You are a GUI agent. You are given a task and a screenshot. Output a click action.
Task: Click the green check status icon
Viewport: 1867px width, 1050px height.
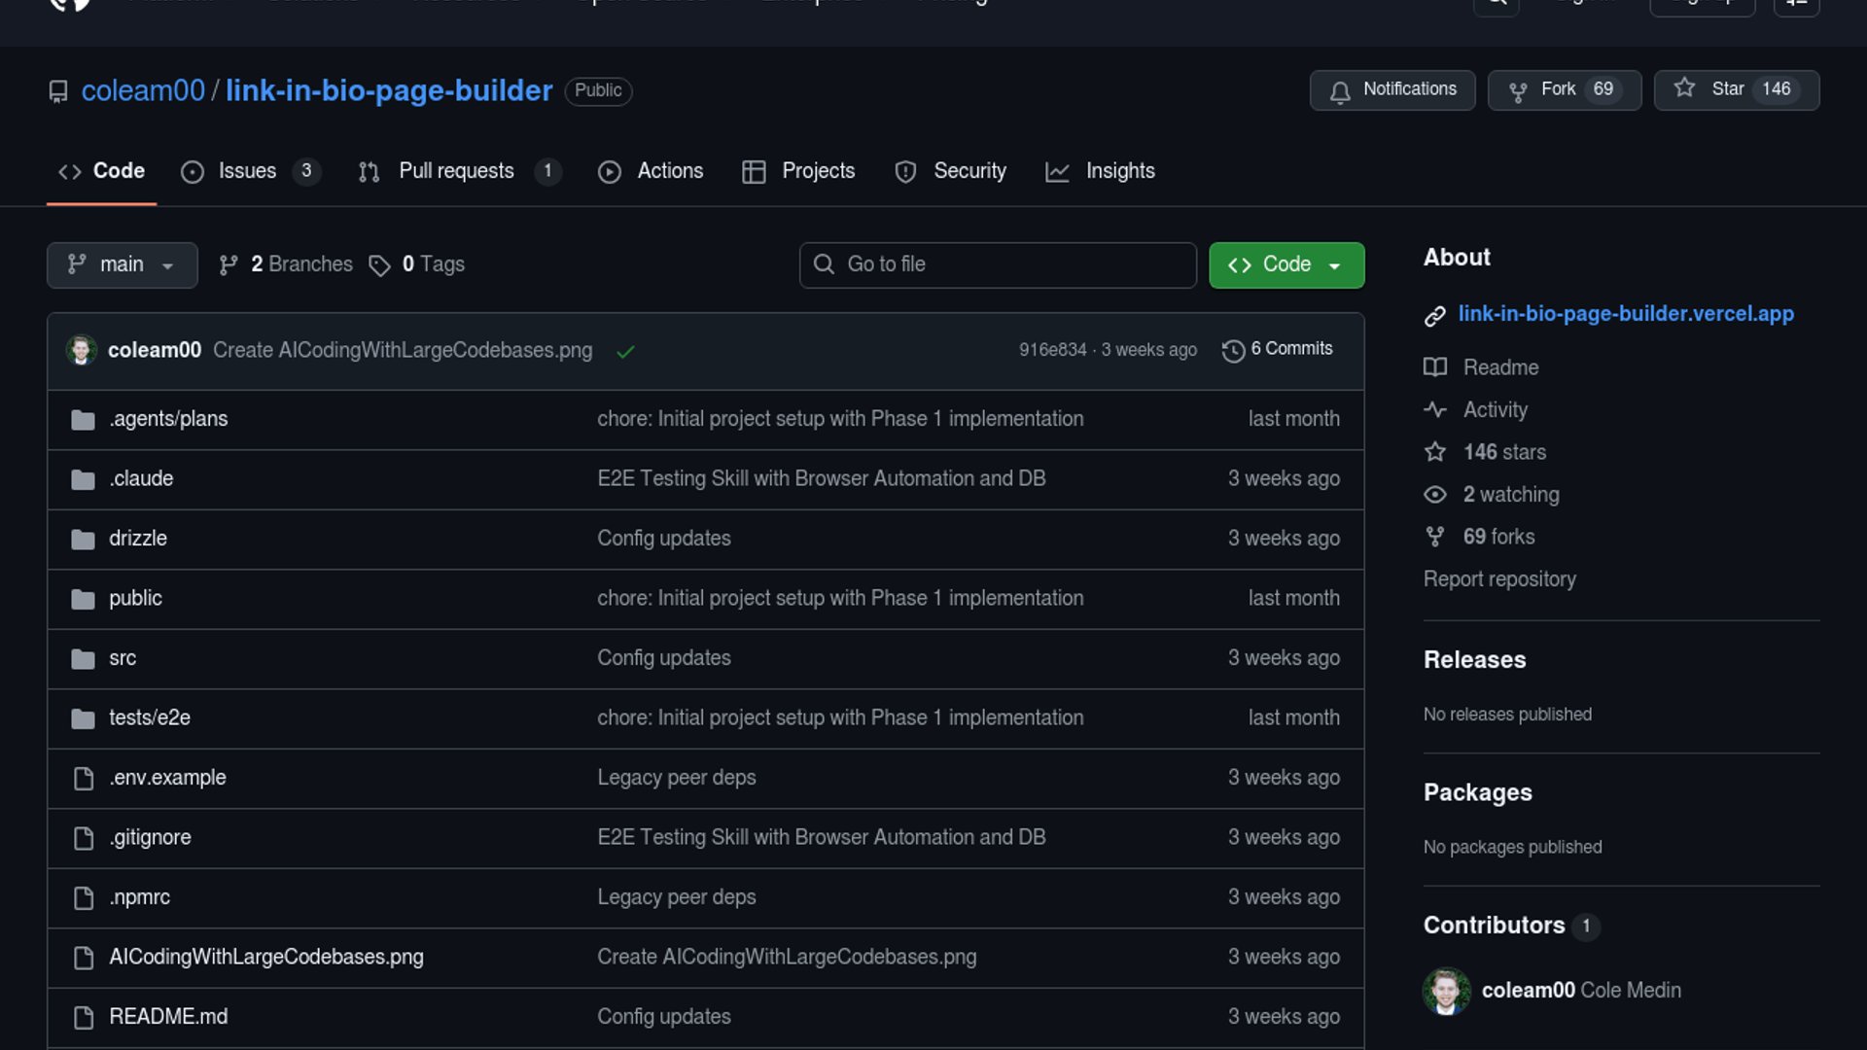pyautogui.click(x=625, y=351)
